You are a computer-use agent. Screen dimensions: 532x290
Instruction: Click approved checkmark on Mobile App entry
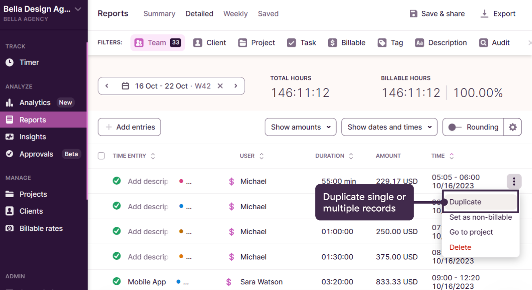tap(117, 282)
